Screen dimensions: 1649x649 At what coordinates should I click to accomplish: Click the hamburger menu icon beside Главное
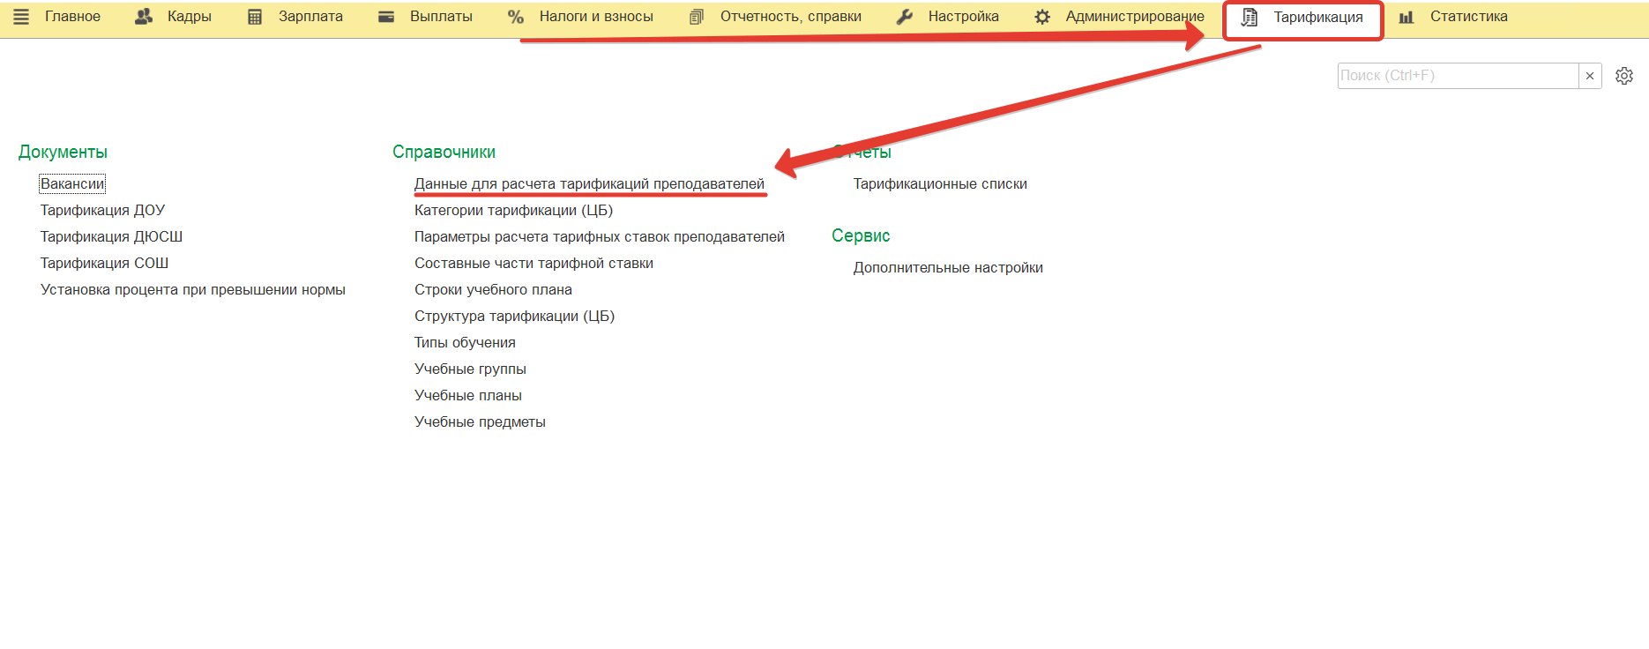click(x=21, y=17)
